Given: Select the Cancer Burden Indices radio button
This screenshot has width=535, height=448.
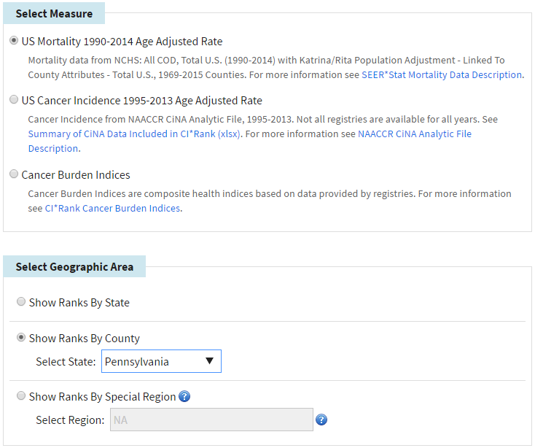Looking at the screenshot, I should [14, 174].
